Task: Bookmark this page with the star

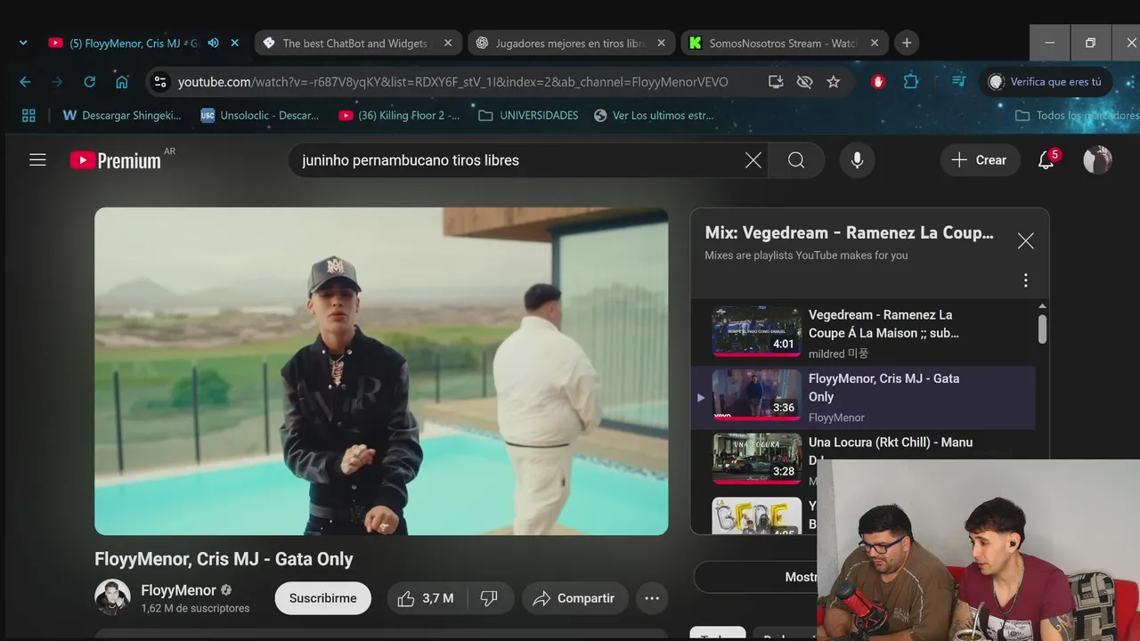Action: [834, 82]
